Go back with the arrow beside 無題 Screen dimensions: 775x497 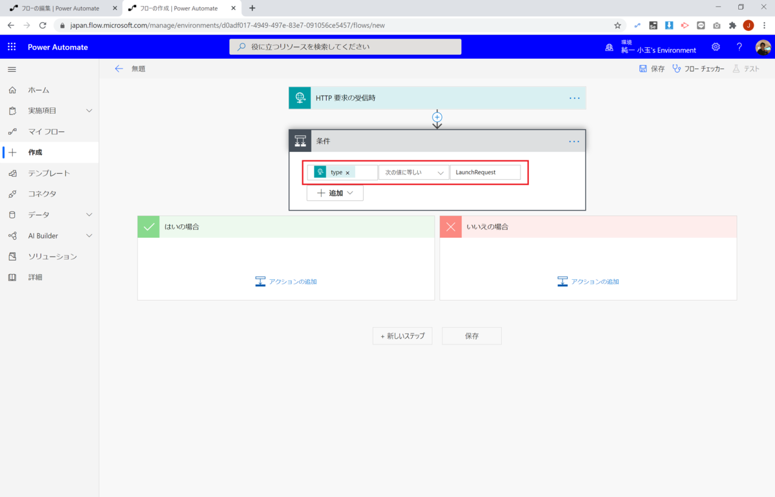point(119,69)
